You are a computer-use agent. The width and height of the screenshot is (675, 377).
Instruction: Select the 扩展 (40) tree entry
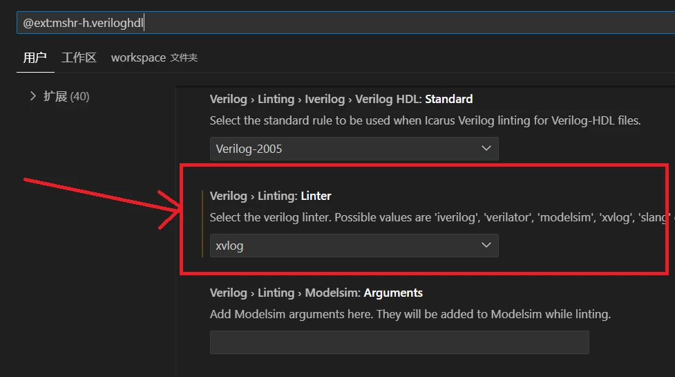[x=66, y=96]
